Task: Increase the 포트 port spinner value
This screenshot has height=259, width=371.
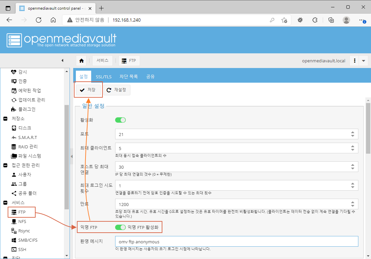Action: tap(353, 133)
